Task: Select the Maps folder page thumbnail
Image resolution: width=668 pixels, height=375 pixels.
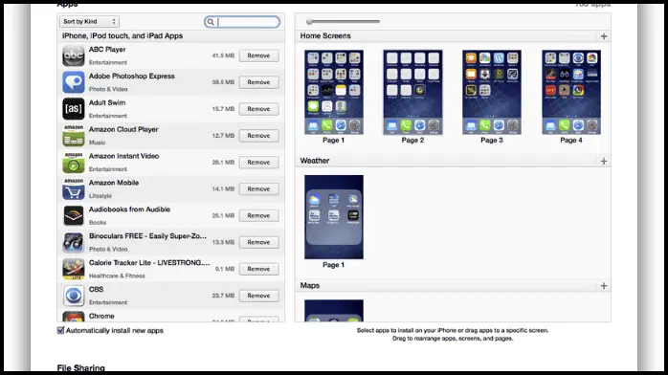Action: tap(334, 311)
